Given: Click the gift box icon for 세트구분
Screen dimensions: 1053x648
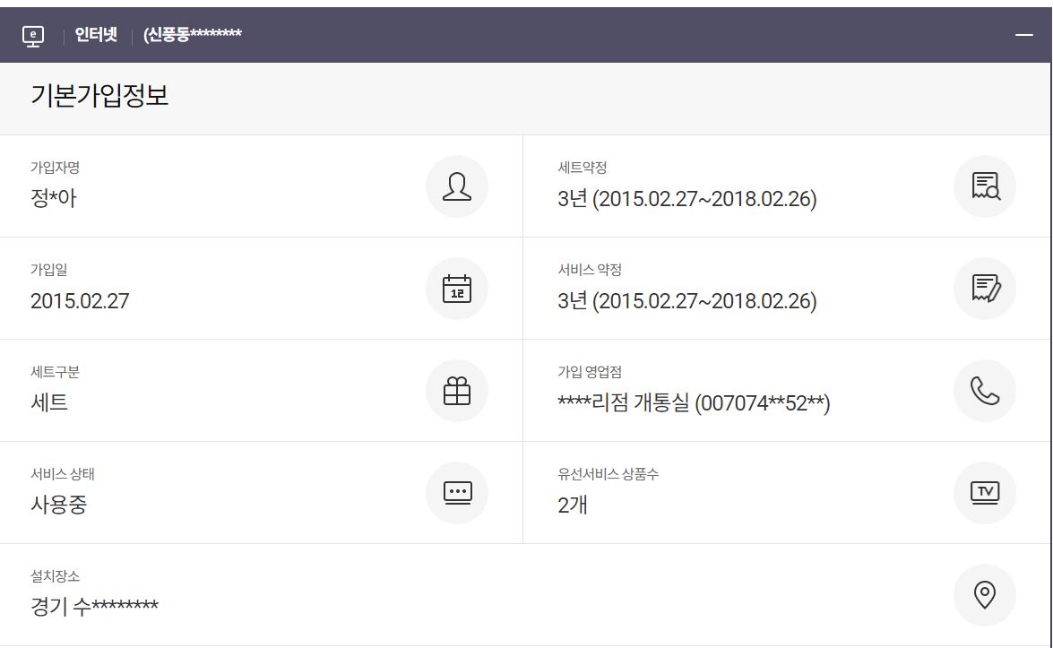Looking at the screenshot, I should pos(457,391).
